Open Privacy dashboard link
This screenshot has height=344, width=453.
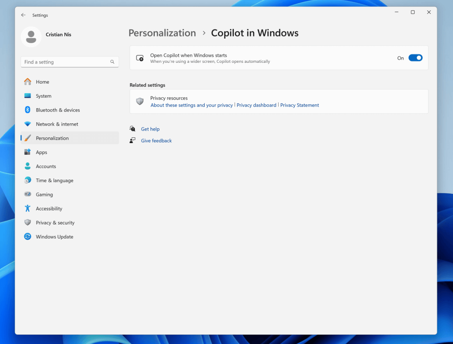(256, 105)
